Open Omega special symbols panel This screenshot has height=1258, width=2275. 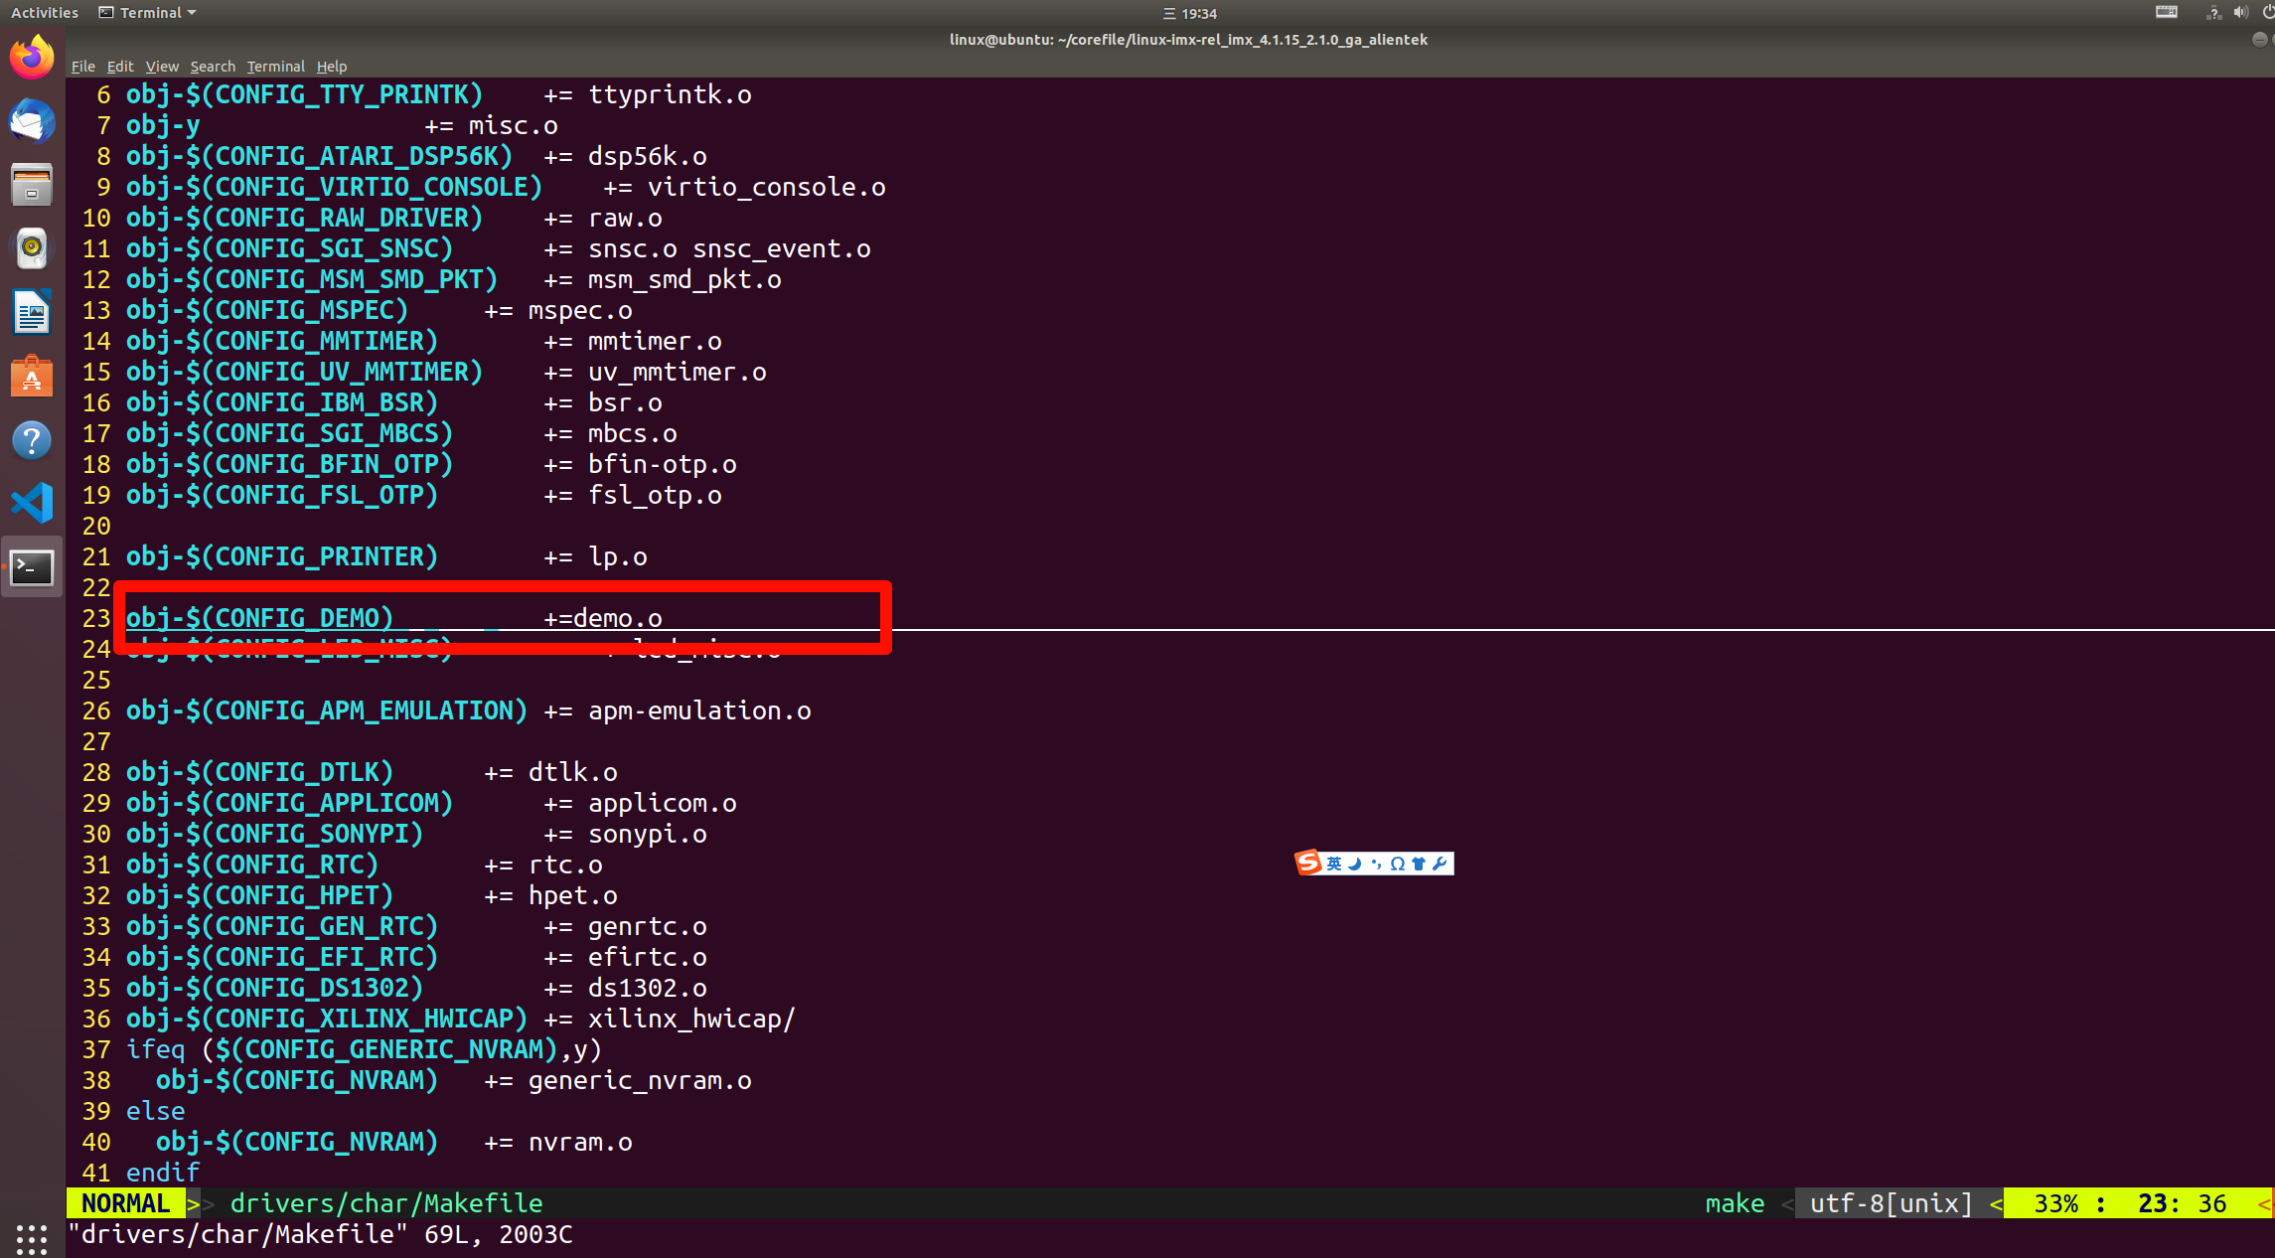pos(1397,864)
